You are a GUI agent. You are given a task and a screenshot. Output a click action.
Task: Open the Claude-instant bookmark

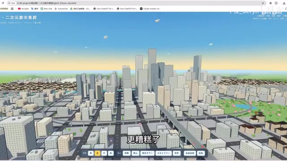[150, 8]
